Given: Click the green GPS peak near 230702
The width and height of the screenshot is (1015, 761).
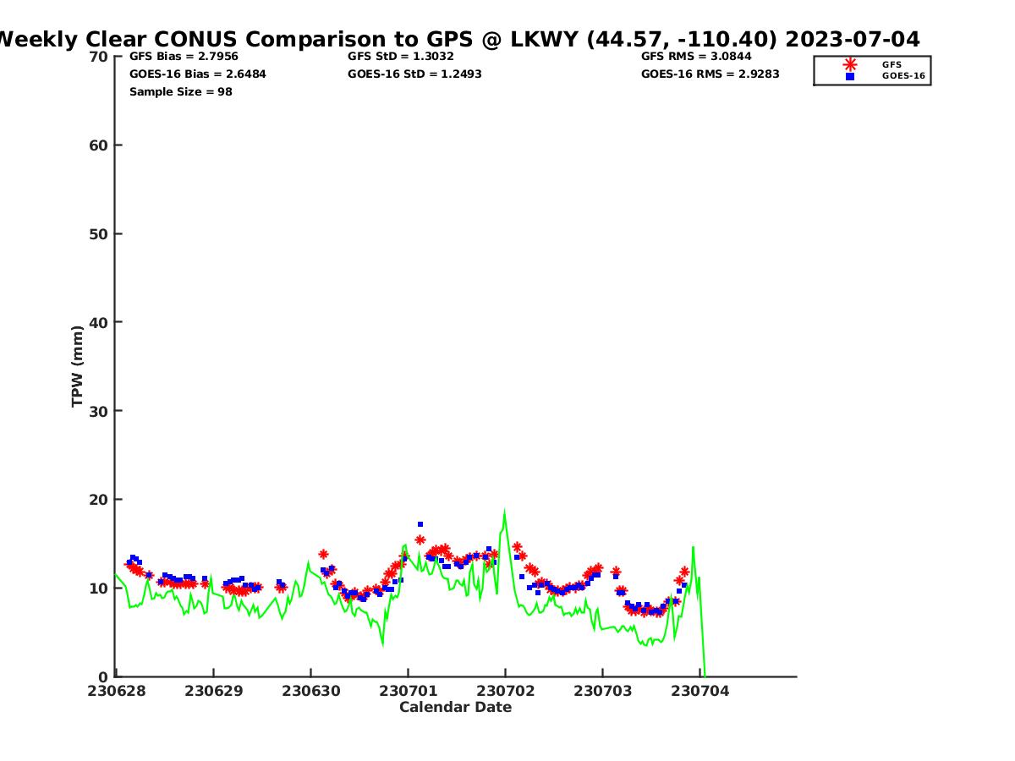Looking at the screenshot, I should 505,512.
